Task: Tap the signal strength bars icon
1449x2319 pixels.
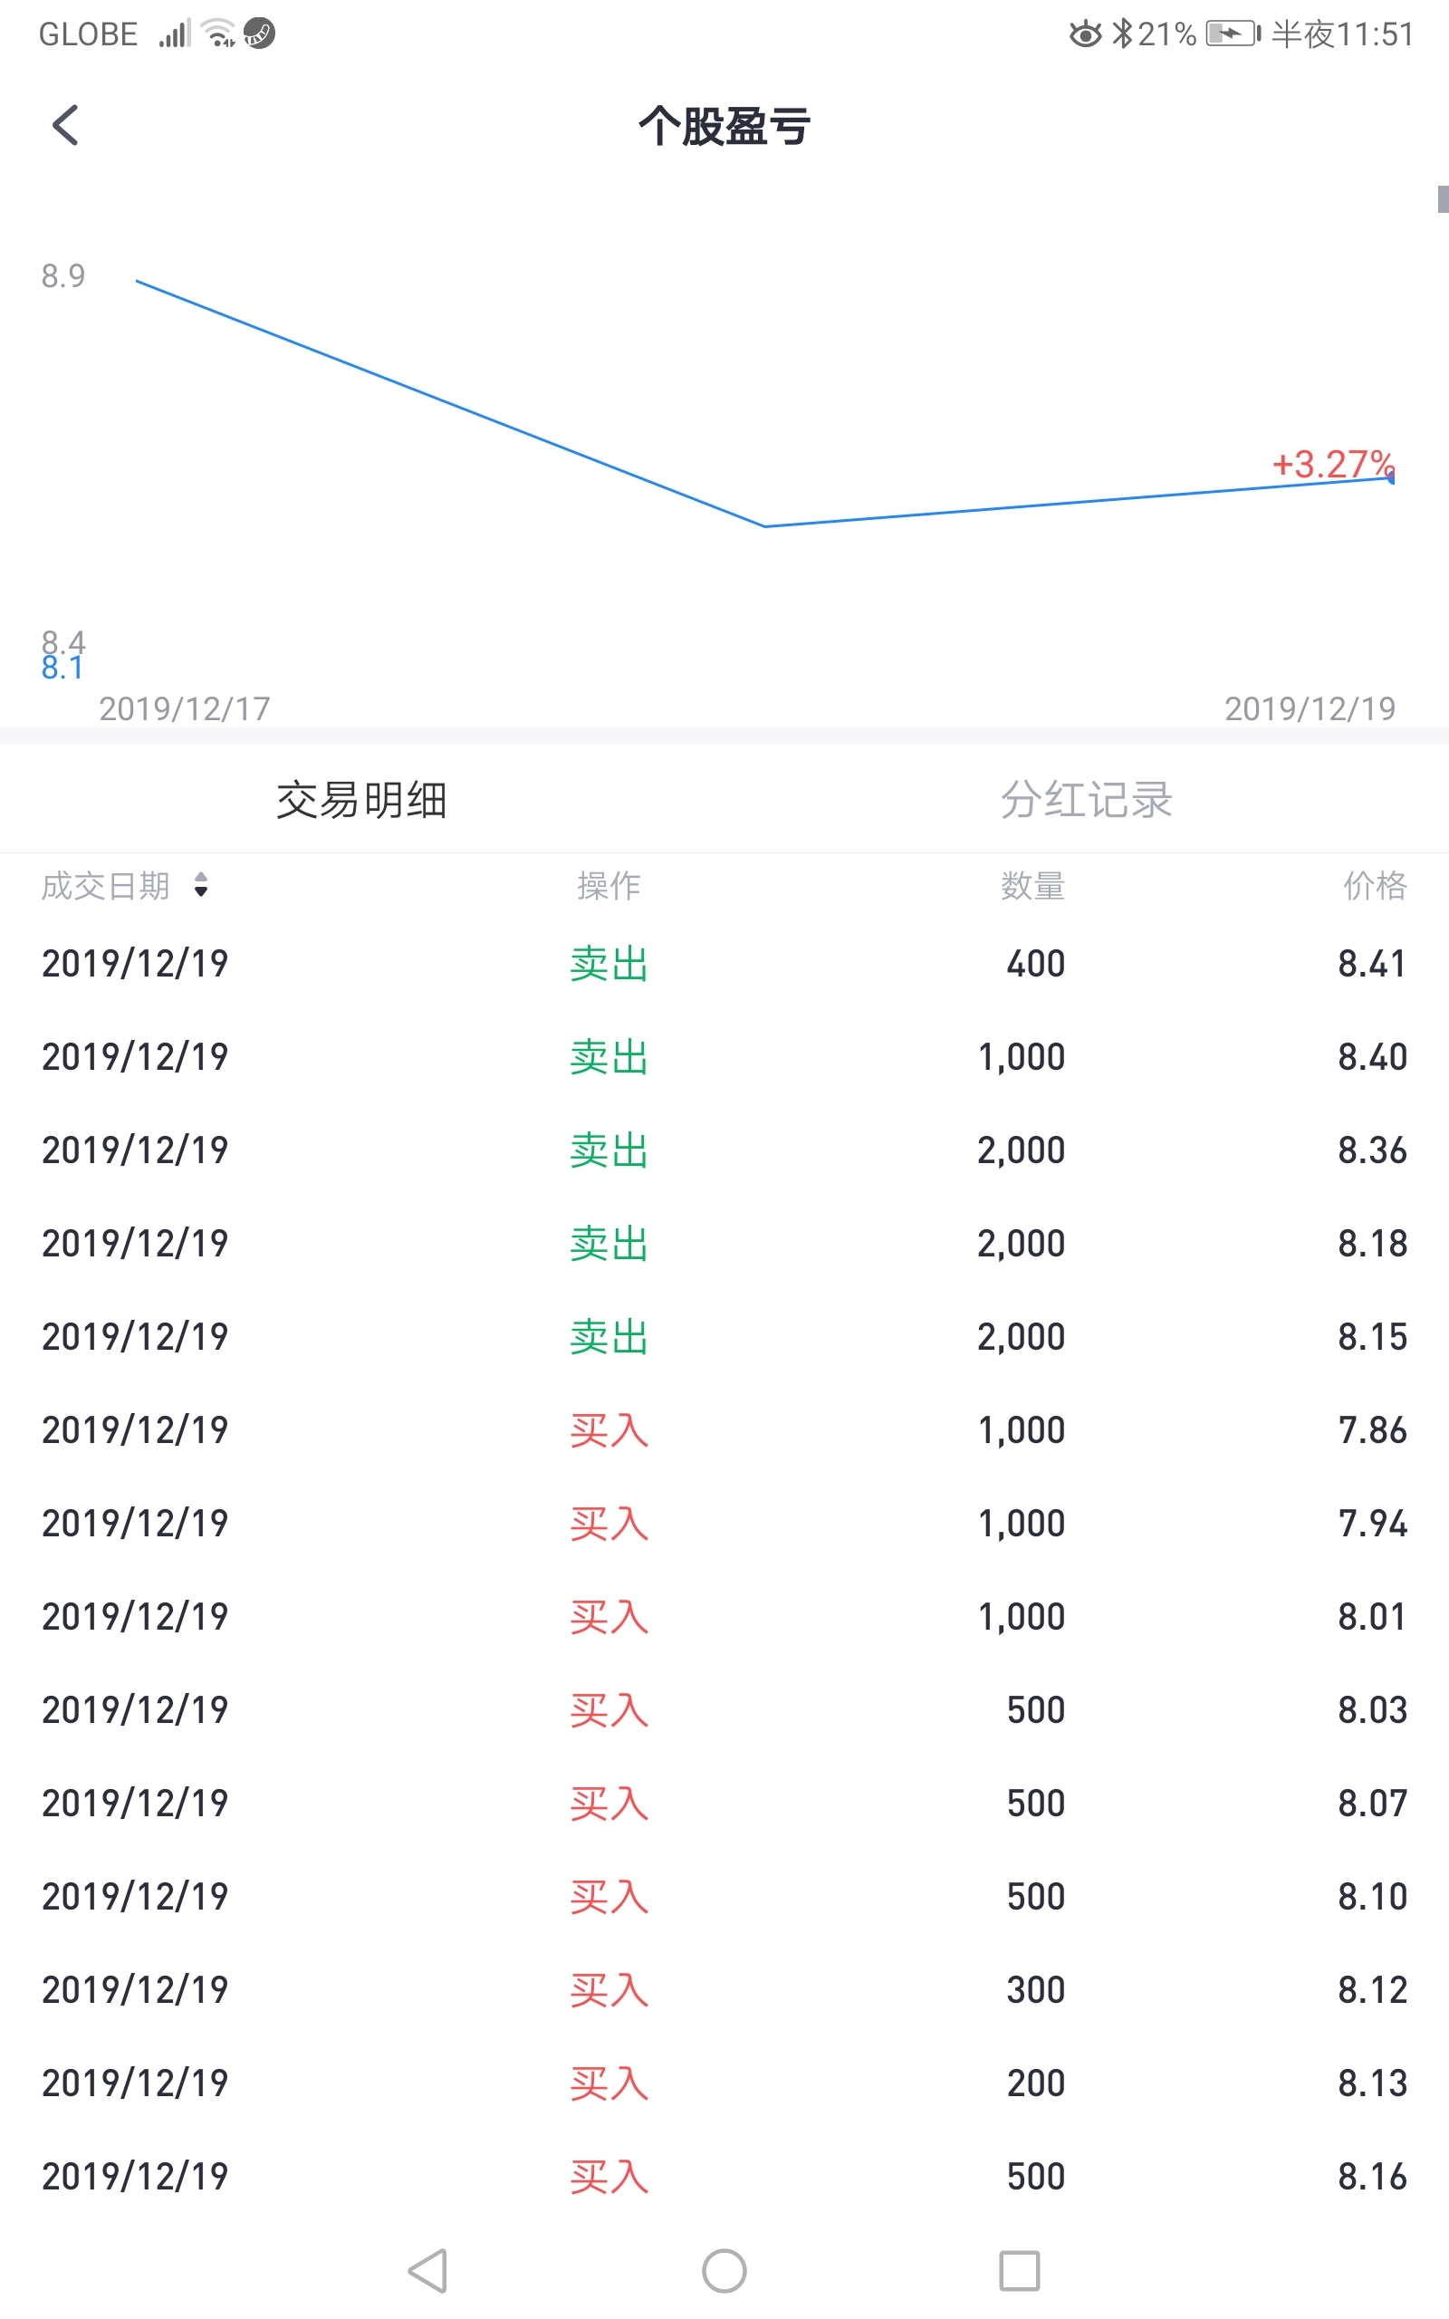Action: [176, 34]
